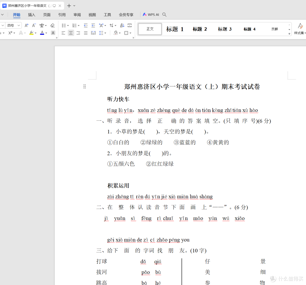This screenshot has width=306, height=285.
Task: Apply the 页脚 style
Action: [274, 29]
